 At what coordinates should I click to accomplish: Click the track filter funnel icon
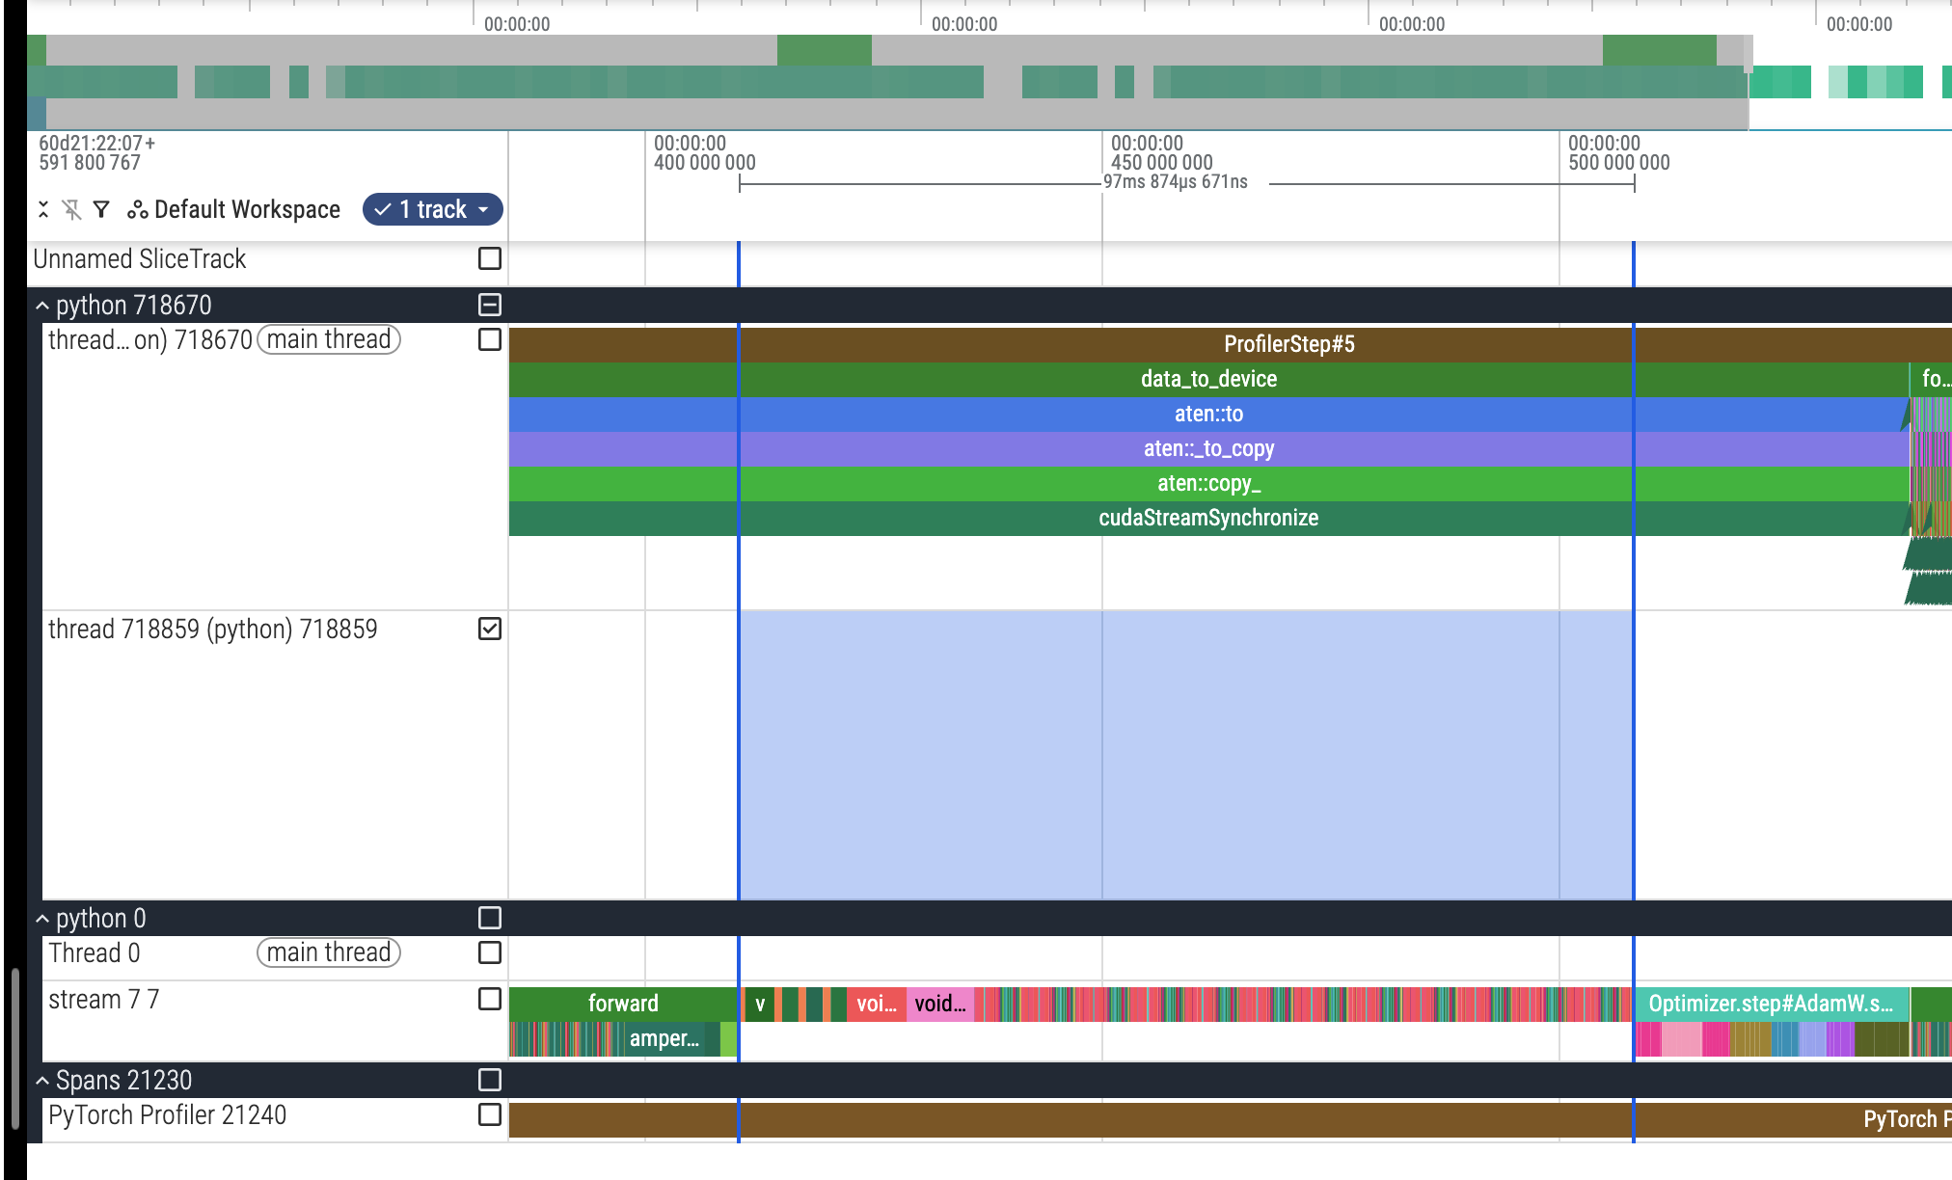pos(101,209)
